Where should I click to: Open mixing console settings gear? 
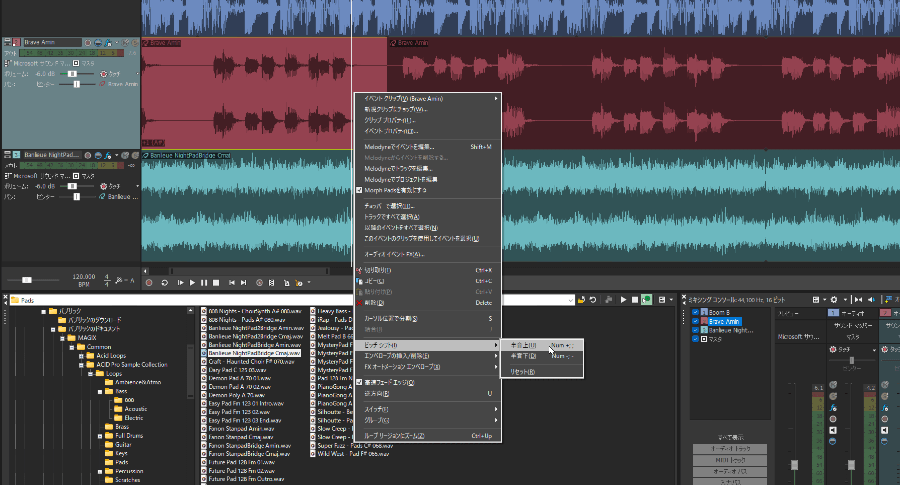click(x=834, y=300)
